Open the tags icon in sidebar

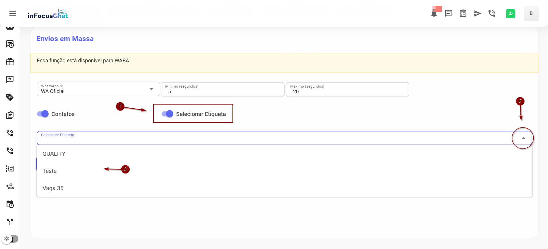pos(10,97)
